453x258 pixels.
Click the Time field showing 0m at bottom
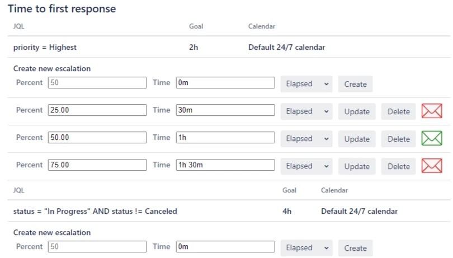(225, 246)
